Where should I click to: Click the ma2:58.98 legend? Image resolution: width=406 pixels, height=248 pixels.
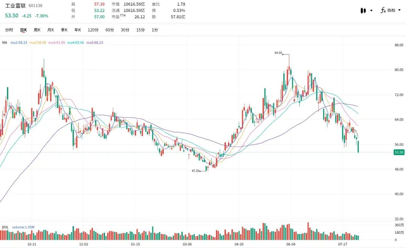(x=38, y=43)
